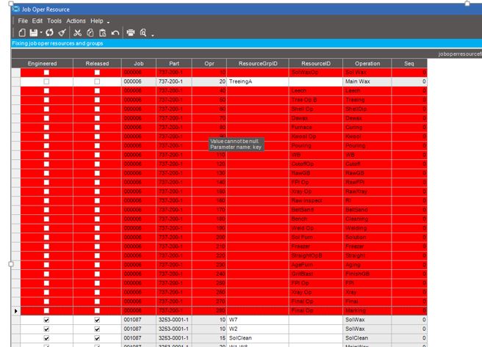482x347 pixels.
Task: Expand the menu bar overflow arrow after Help
Action: [x=108, y=22]
